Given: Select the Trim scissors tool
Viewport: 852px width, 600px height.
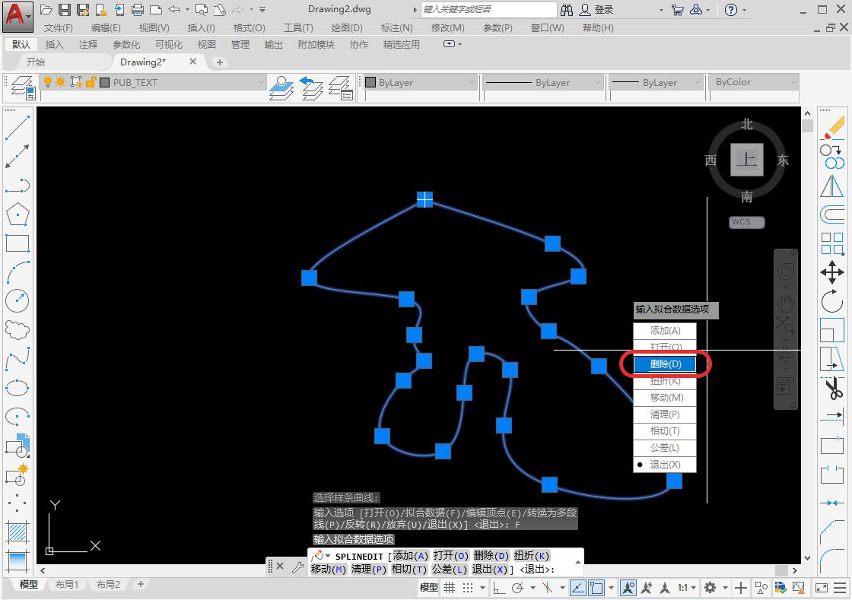Looking at the screenshot, I should click(832, 388).
